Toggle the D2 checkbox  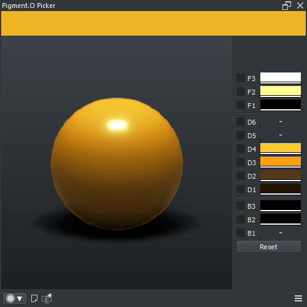point(241,176)
